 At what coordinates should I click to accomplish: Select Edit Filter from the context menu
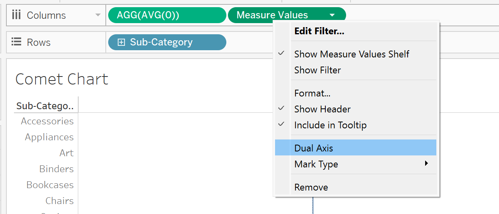coord(319,31)
